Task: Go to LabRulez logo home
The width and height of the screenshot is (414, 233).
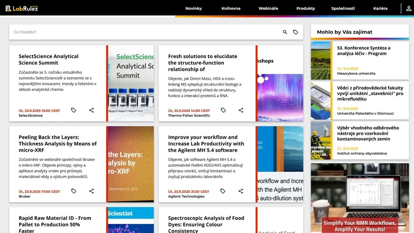Action: click(22, 8)
